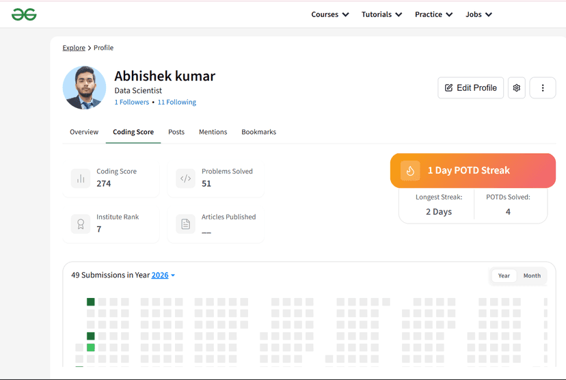Click the Problems Solved code icon

[186, 178]
